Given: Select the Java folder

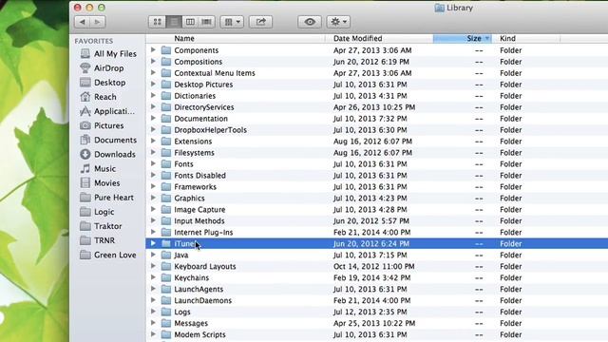Looking at the screenshot, I should [181, 255].
